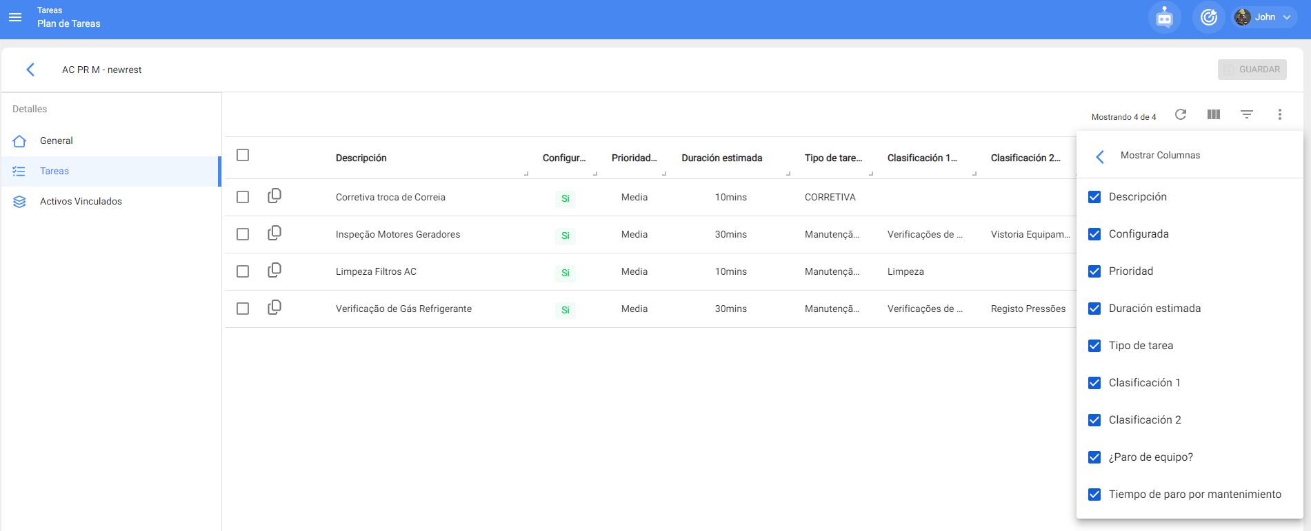Image resolution: width=1311 pixels, height=531 pixels.
Task: Select the Inspeção Motores Geradores row checkbox
Action: coord(243,234)
